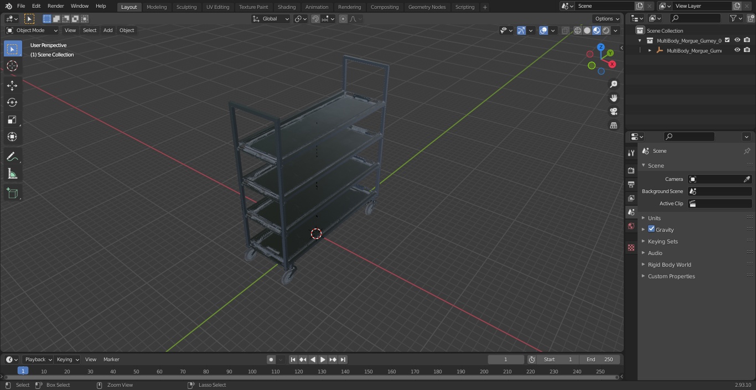Expand the Keying Sets panel
756x390 pixels.
point(662,241)
